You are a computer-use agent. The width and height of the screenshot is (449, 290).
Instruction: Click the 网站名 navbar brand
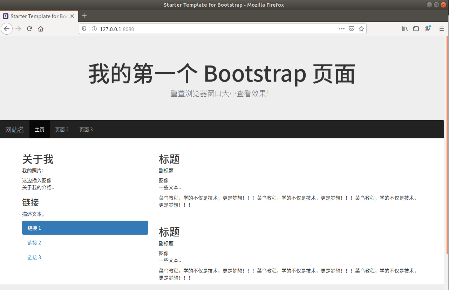[x=15, y=130]
